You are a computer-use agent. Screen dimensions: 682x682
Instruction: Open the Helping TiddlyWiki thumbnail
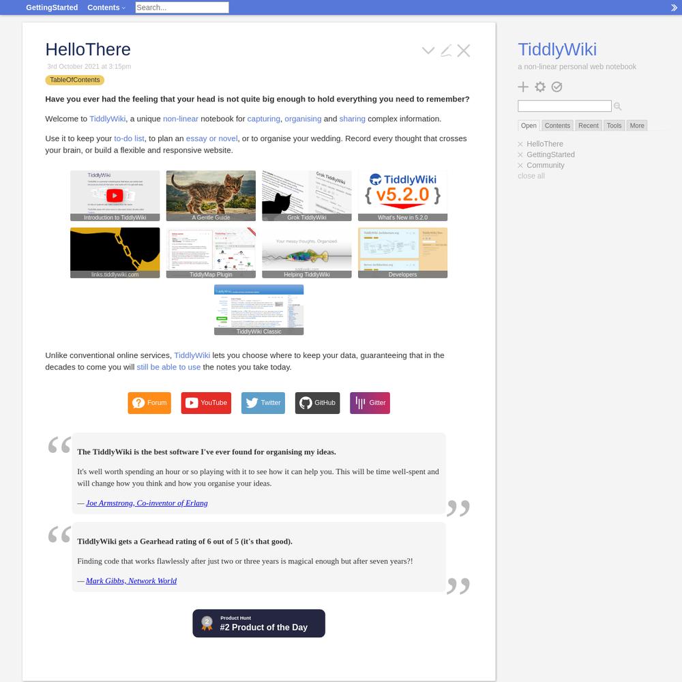pos(307,253)
